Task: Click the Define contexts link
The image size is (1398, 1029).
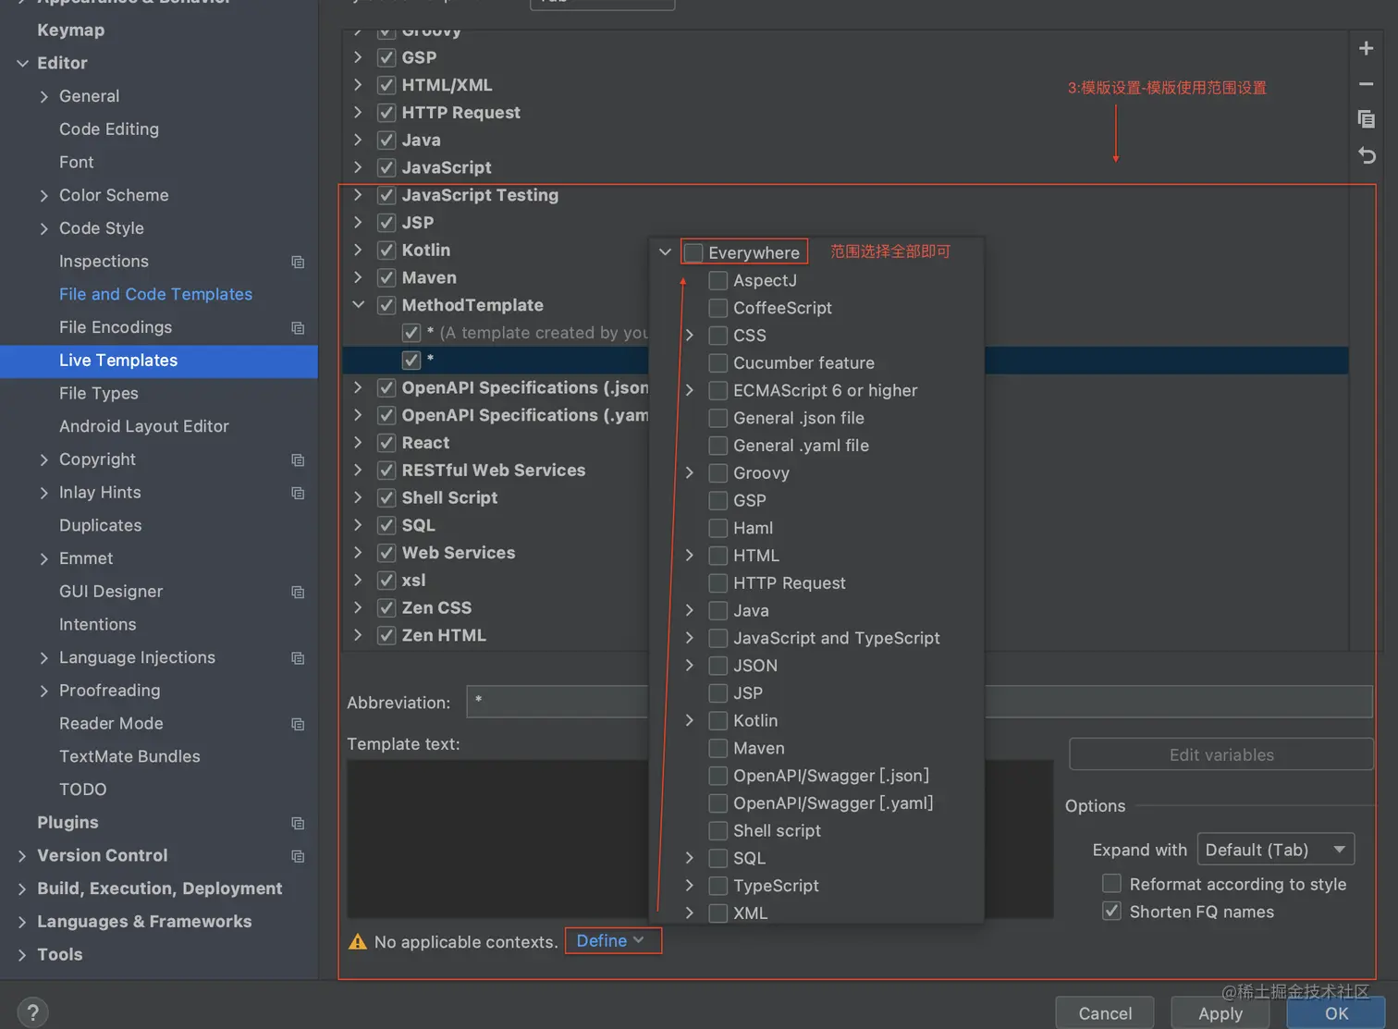Action: 612,940
